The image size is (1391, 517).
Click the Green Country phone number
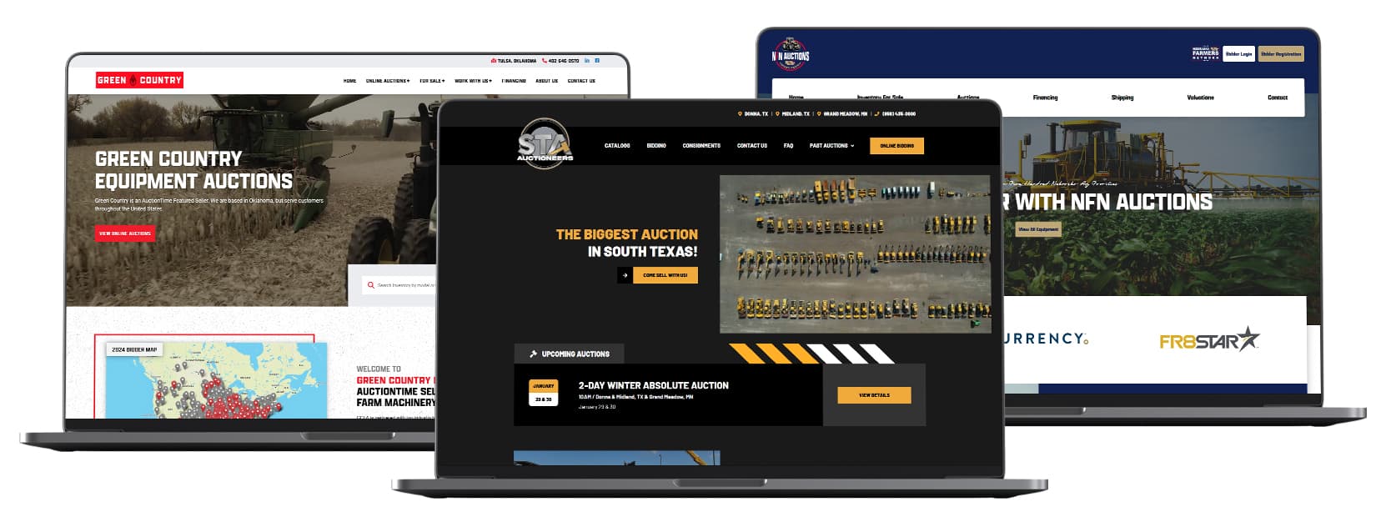point(560,61)
